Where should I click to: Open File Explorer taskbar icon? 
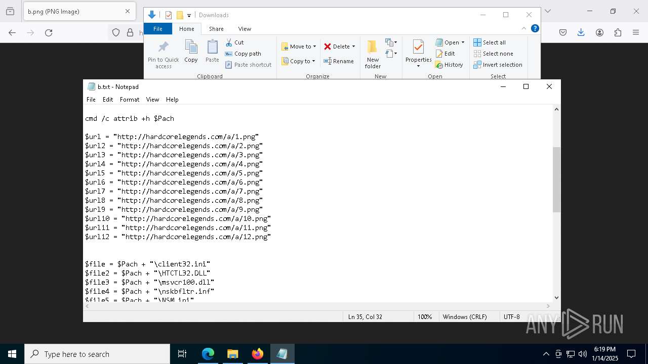[x=233, y=354]
